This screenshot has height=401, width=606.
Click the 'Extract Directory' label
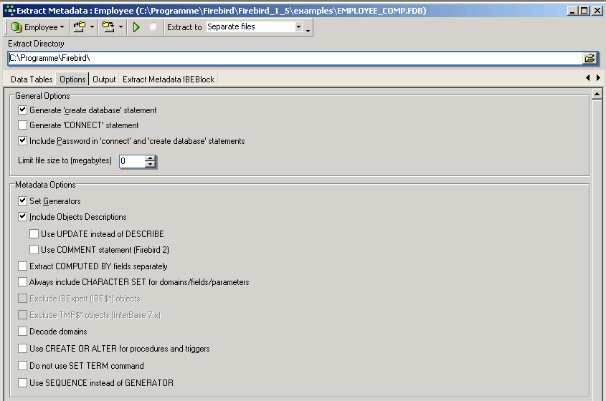36,44
